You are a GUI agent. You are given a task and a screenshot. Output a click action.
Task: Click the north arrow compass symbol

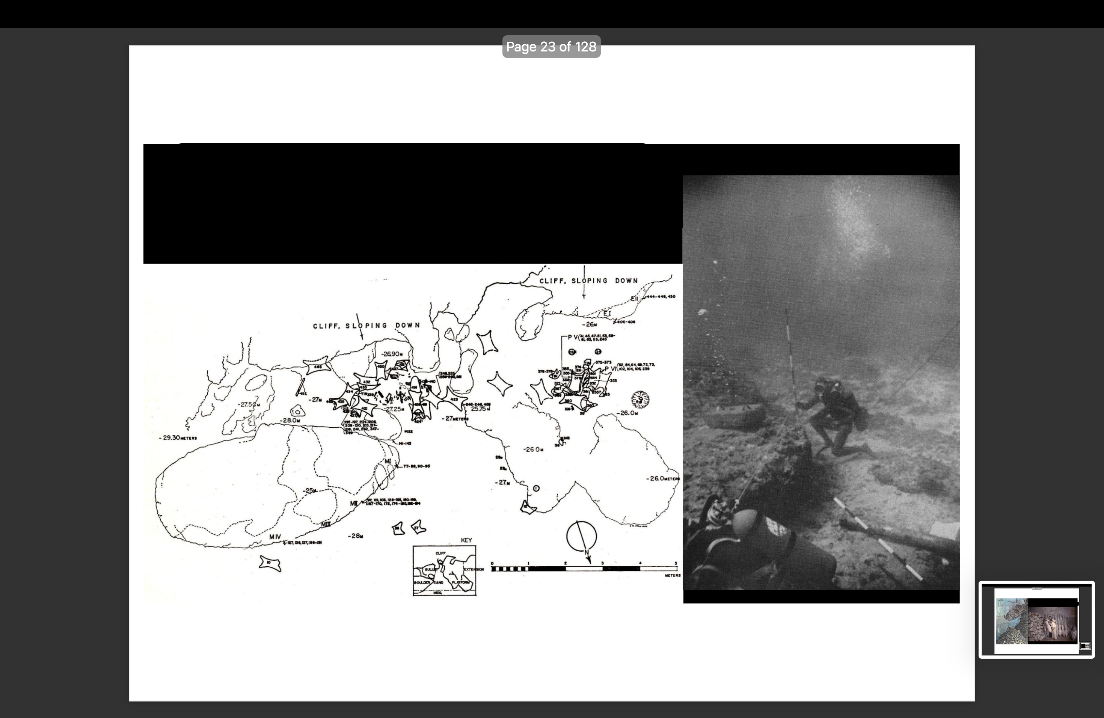pos(581,537)
